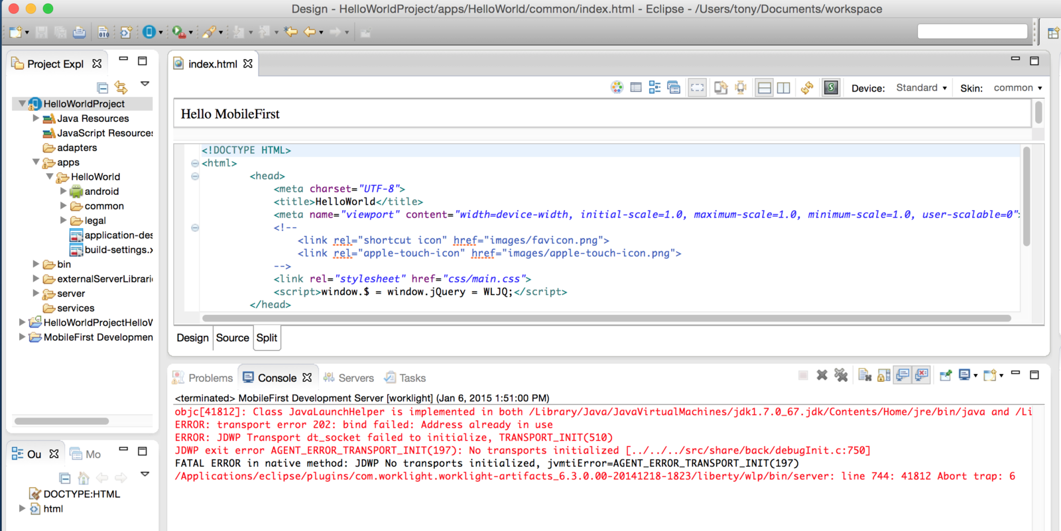The image size is (1061, 531).
Task: Collapse the HelloWorldProject tree node
Action: click(x=22, y=103)
